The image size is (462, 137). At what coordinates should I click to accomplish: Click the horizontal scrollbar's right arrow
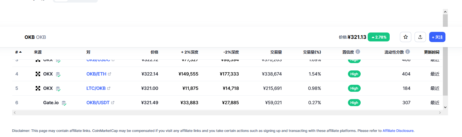tap(440, 113)
